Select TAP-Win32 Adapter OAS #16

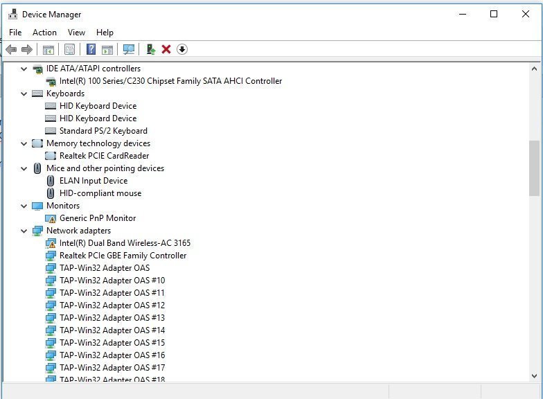click(x=112, y=355)
